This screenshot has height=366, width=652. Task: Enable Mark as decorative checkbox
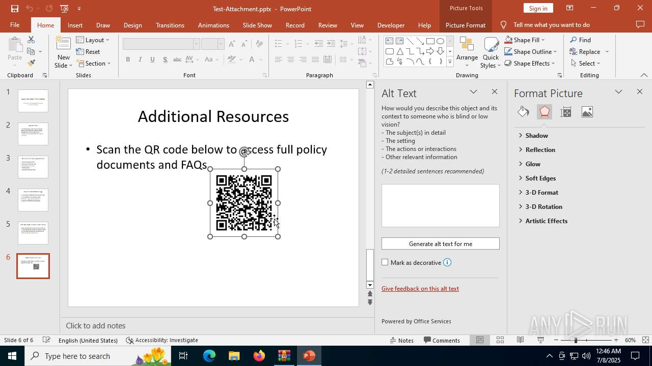click(x=385, y=263)
